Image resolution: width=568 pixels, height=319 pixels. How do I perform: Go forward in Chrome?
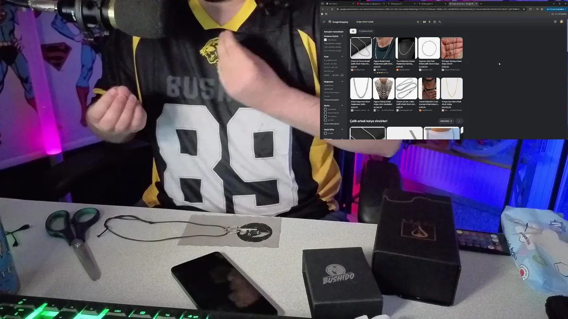pyautogui.click(x=327, y=9)
